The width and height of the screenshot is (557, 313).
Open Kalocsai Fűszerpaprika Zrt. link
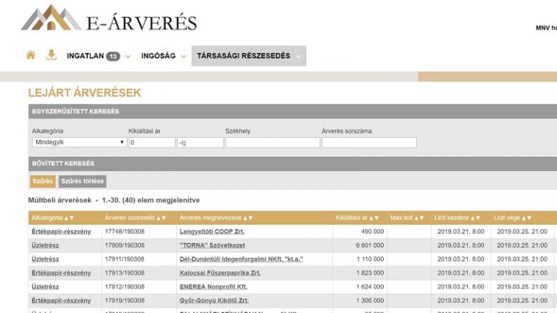point(220,273)
